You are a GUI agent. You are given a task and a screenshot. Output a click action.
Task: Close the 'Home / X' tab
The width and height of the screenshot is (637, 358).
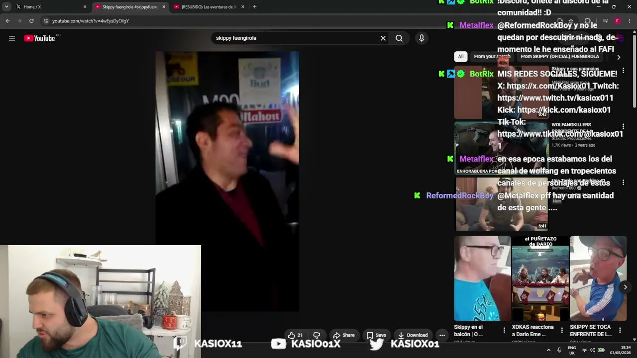[85, 7]
